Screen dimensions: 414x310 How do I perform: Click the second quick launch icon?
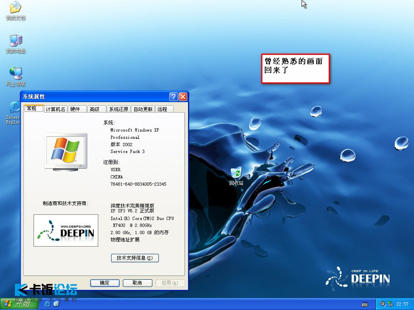(56, 304)
